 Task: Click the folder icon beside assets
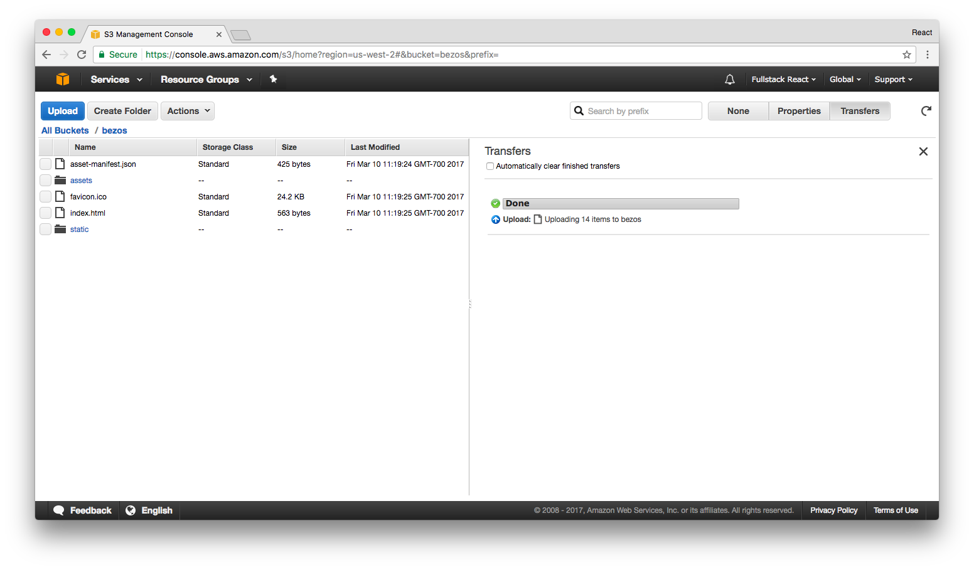60,180
